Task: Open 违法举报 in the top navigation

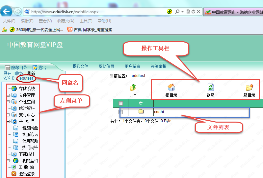Action: coord(158,66)
